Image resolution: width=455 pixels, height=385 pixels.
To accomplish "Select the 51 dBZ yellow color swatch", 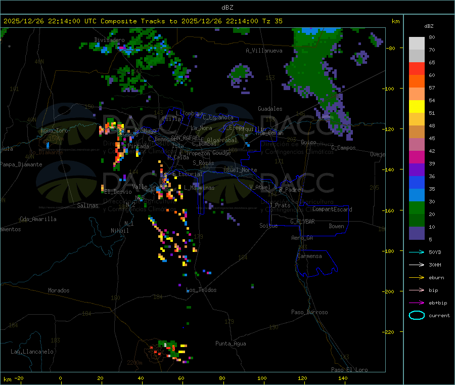I will tap(417, 107).
